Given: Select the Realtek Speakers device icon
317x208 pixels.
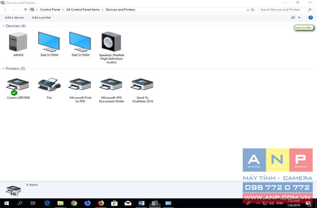Looking at the screenshot, I should pyautogui.click(x=111, y=42).
